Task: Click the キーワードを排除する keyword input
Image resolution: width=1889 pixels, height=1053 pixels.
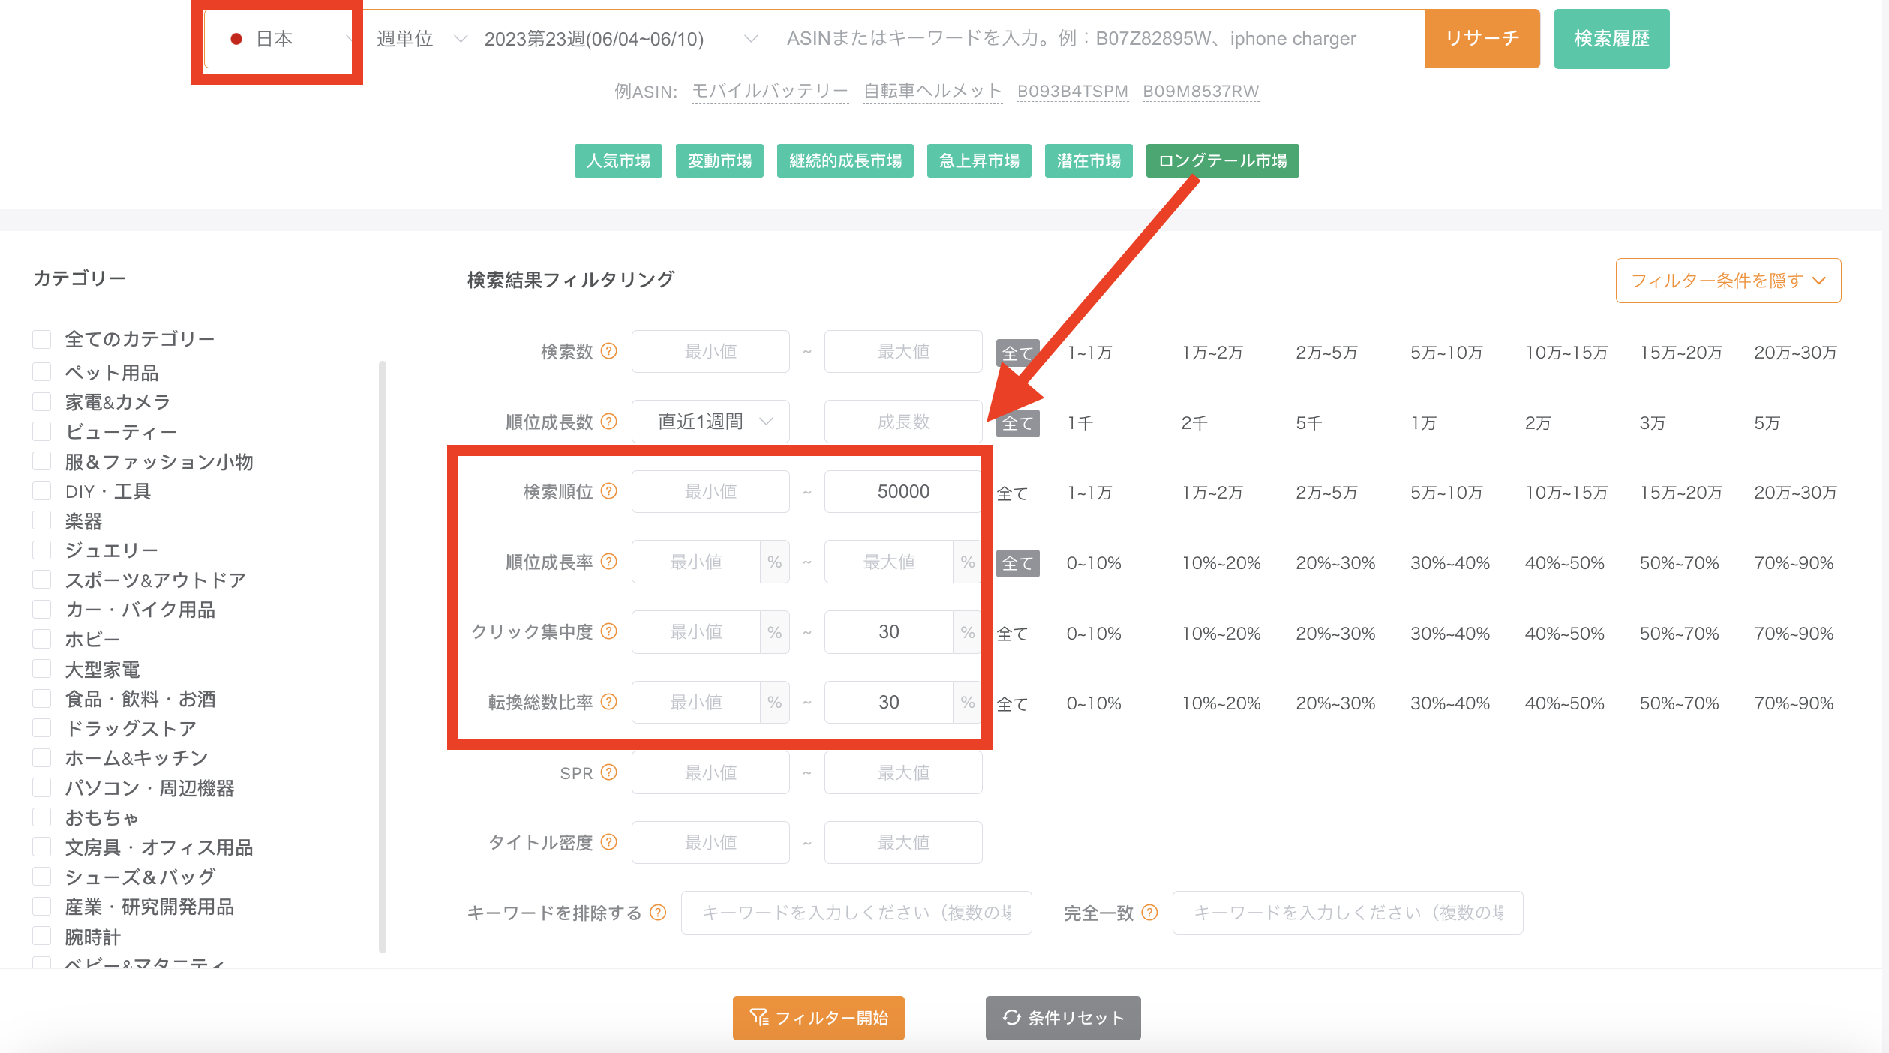Action: 857,913
